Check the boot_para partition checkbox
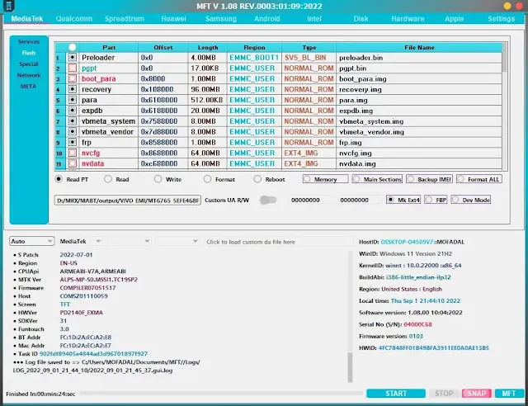The width and height of the screenshot is (528, 406). coord(72,78)
